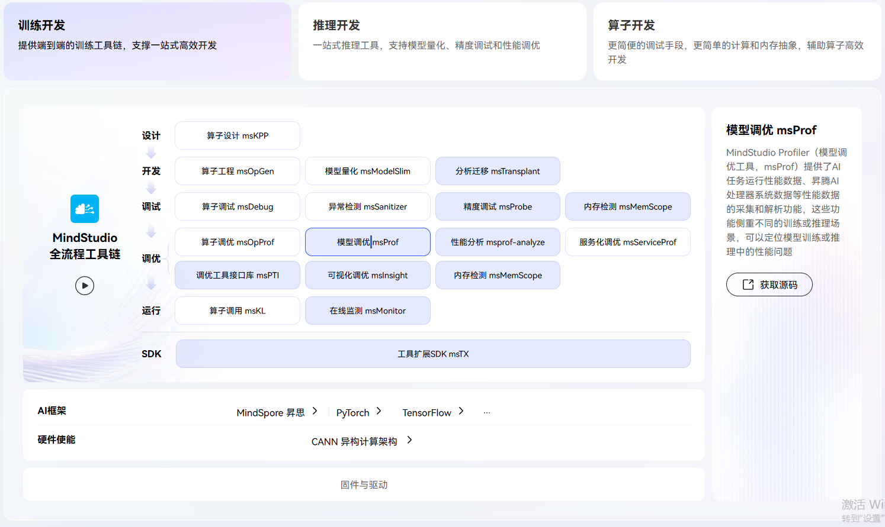
Task: Switch to the 推理开发 tab
Action: pyautogui.click(x=443, y=41)
